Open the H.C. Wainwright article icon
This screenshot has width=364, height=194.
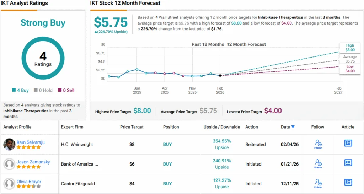[348, 143]
